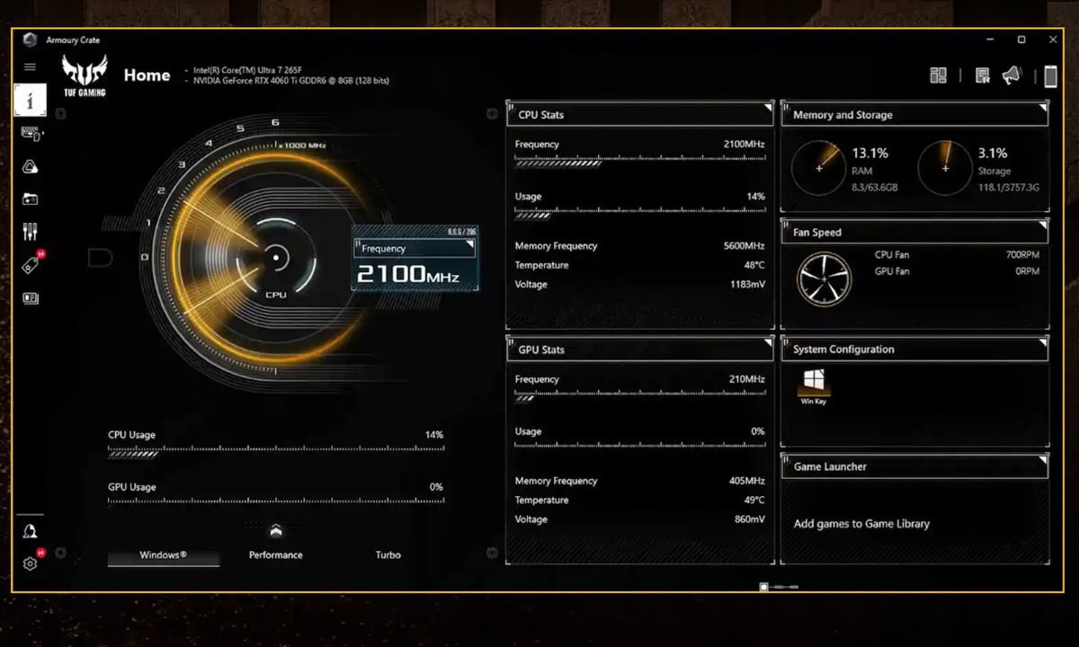This screenshot has height=647, width=1079.
Task: Switch to Turbo operating mode
Action: pos(388,555)
